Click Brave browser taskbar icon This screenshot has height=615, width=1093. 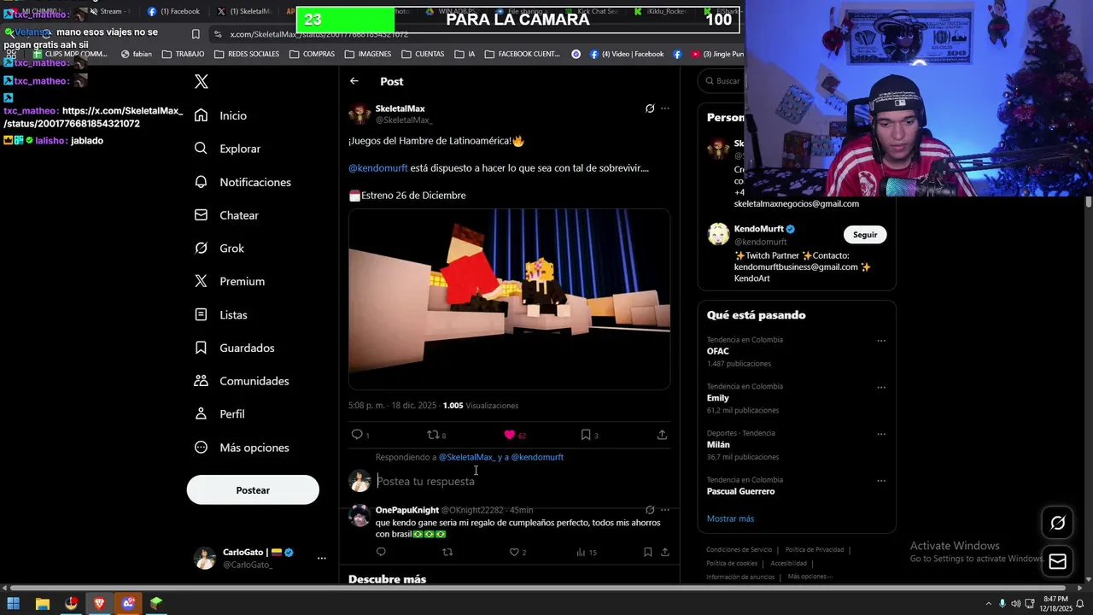tap(99, 603)
